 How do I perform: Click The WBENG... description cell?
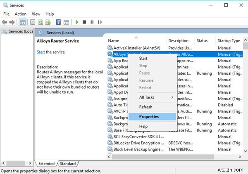pos(181,149)
